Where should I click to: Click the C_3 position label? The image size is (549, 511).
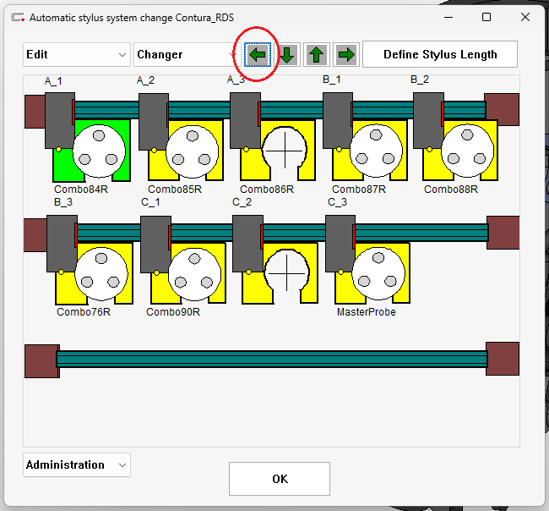pyautogui.click(x=338, y=202)
